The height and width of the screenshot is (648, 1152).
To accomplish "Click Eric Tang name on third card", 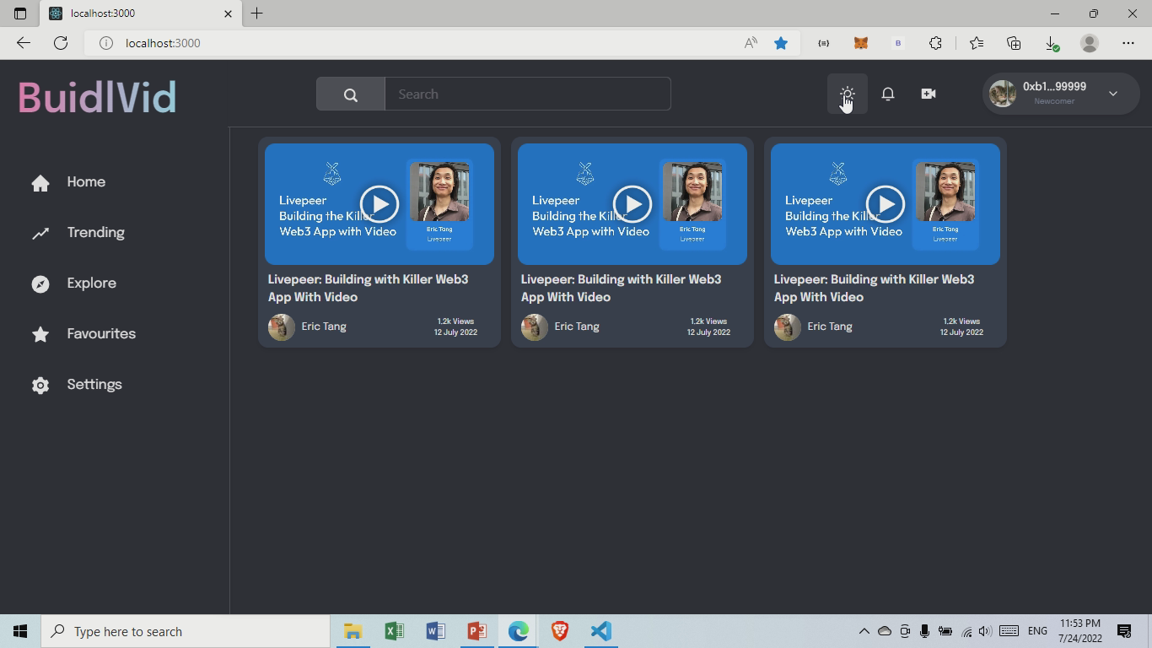I will click(x=830, y=327).
